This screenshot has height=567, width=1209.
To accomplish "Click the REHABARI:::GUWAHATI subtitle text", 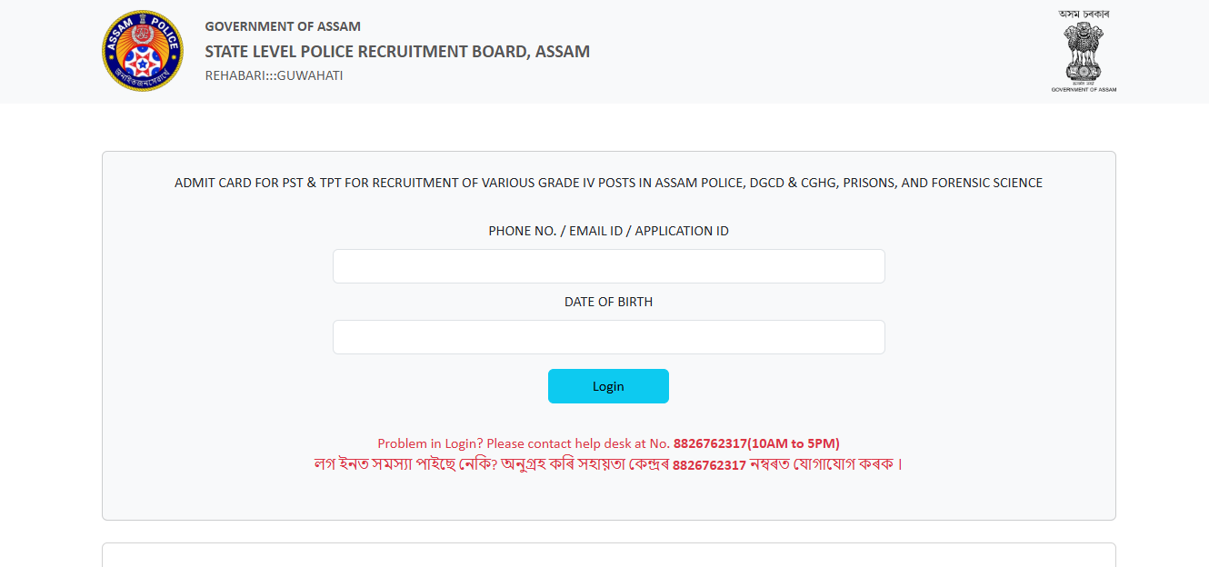I will 275,75.
